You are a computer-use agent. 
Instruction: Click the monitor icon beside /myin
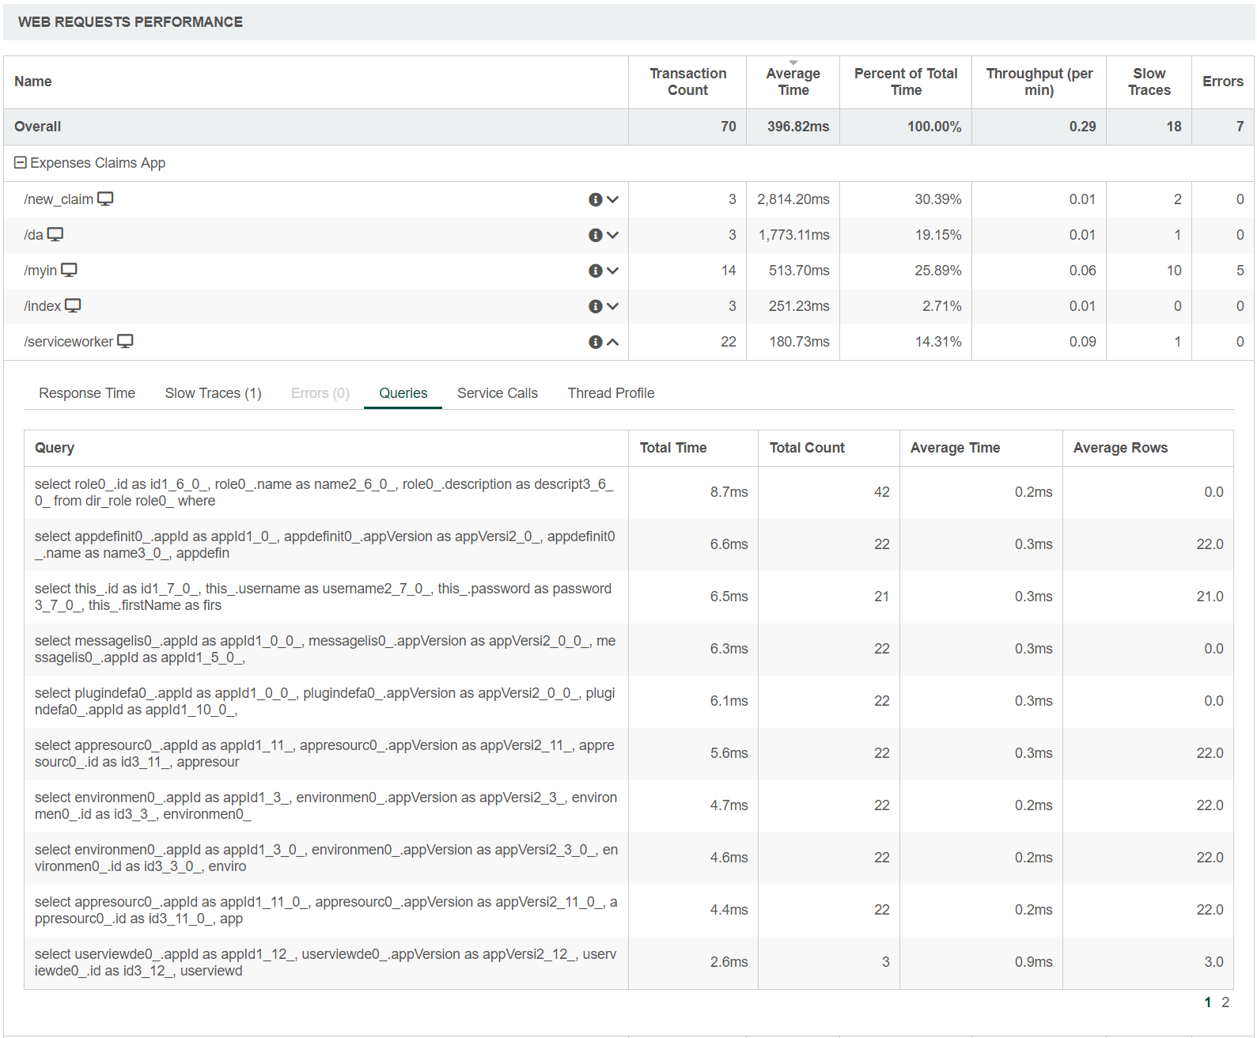[70, 270]
